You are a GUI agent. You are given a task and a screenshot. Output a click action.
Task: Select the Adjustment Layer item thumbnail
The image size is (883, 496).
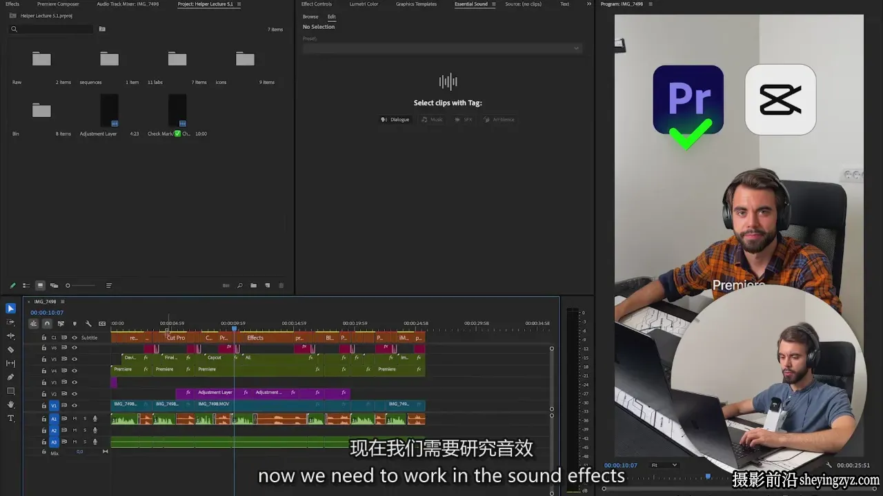pos(109,110)
